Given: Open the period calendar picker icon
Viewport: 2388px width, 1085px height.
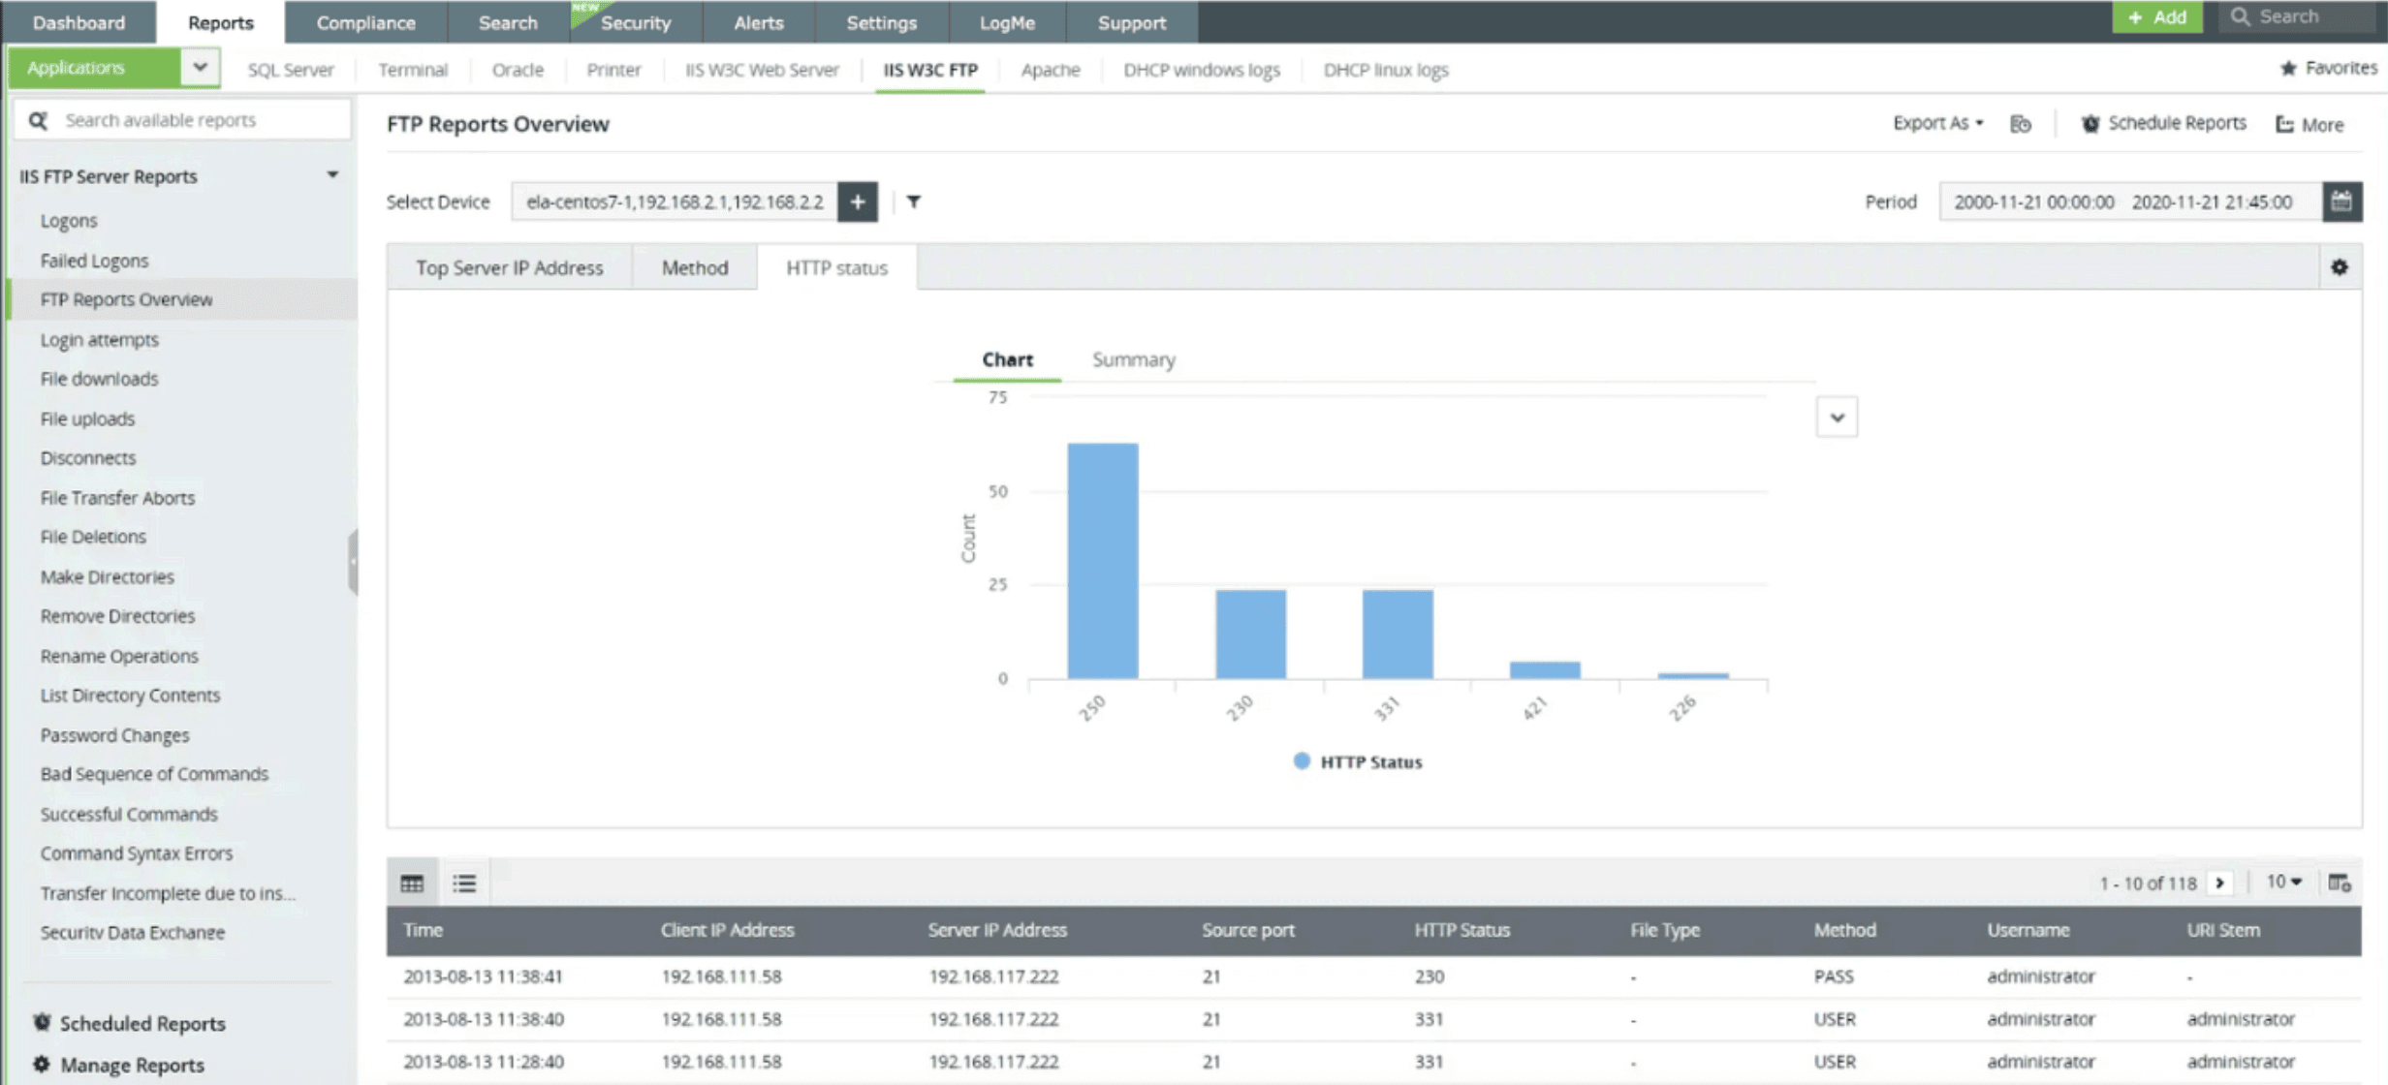Looking at the screenshot, I should click(x=2341, y=201).
